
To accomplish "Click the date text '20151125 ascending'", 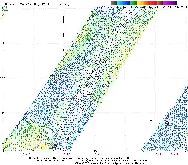I will coord(55,4).
